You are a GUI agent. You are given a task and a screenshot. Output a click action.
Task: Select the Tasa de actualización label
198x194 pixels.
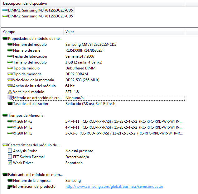pyautogui.click(x=31, y=104)
